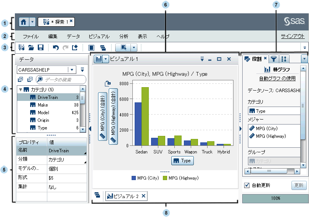Image resolution: width=309 pixels, height=217 pixels.
Task: Open the 分析 menu
Action: (124, 37)
